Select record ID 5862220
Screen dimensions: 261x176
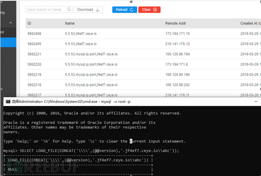pos(34,64)
